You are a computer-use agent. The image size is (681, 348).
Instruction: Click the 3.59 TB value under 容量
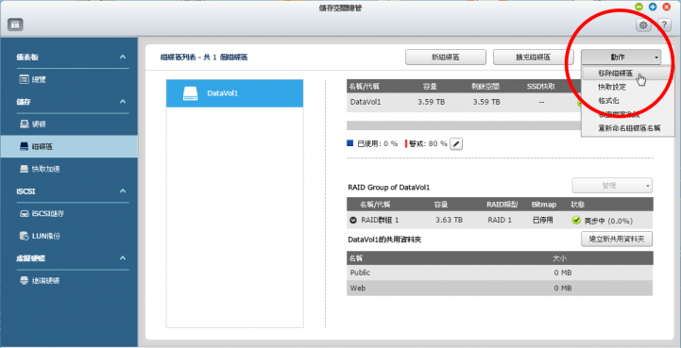[x=431, y=102]
